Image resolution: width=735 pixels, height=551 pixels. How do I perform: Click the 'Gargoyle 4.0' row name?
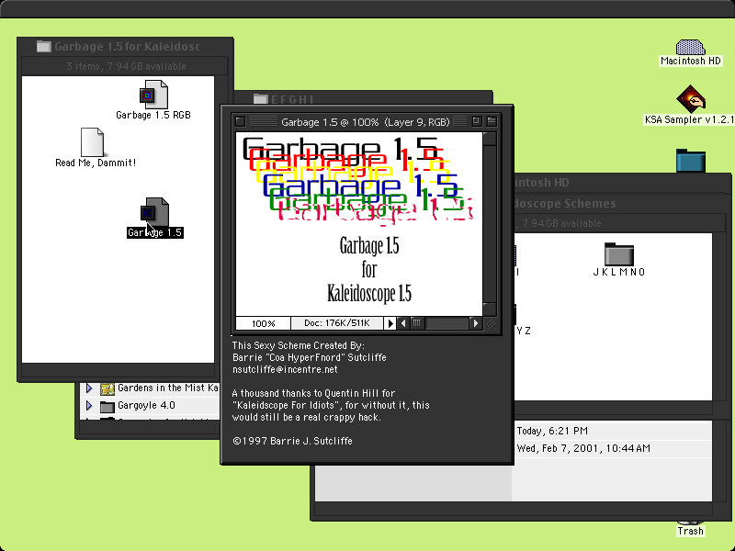point(146,405)
